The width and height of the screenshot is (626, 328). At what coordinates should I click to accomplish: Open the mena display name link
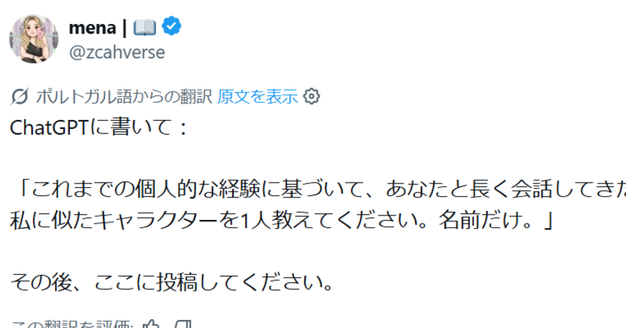(x=95, y=28)
